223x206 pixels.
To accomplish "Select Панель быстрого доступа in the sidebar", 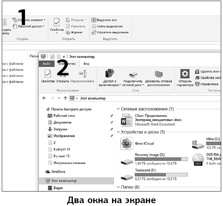I will [69, 109].
